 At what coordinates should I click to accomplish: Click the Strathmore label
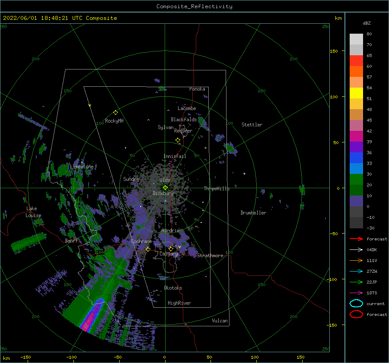(210, 256)
